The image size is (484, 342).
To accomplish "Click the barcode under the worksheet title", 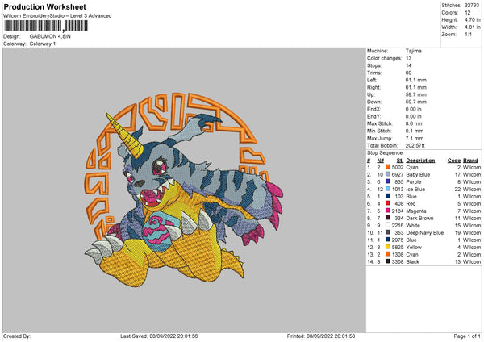I will coord(46,27).
